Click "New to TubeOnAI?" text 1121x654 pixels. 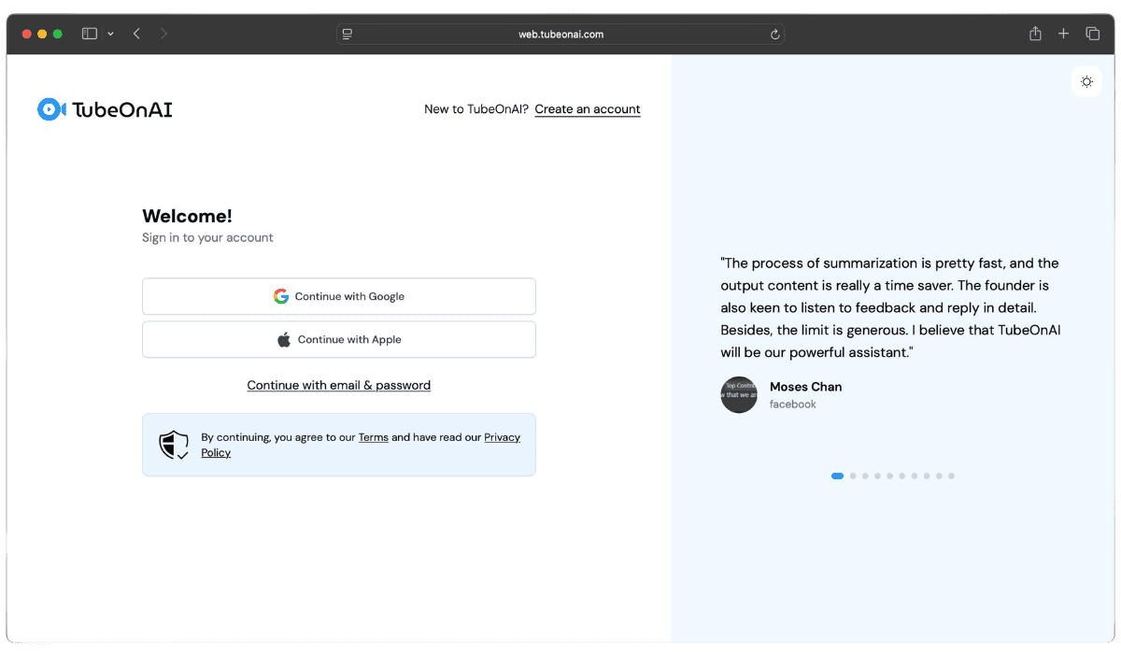click(x=476, y=109)
